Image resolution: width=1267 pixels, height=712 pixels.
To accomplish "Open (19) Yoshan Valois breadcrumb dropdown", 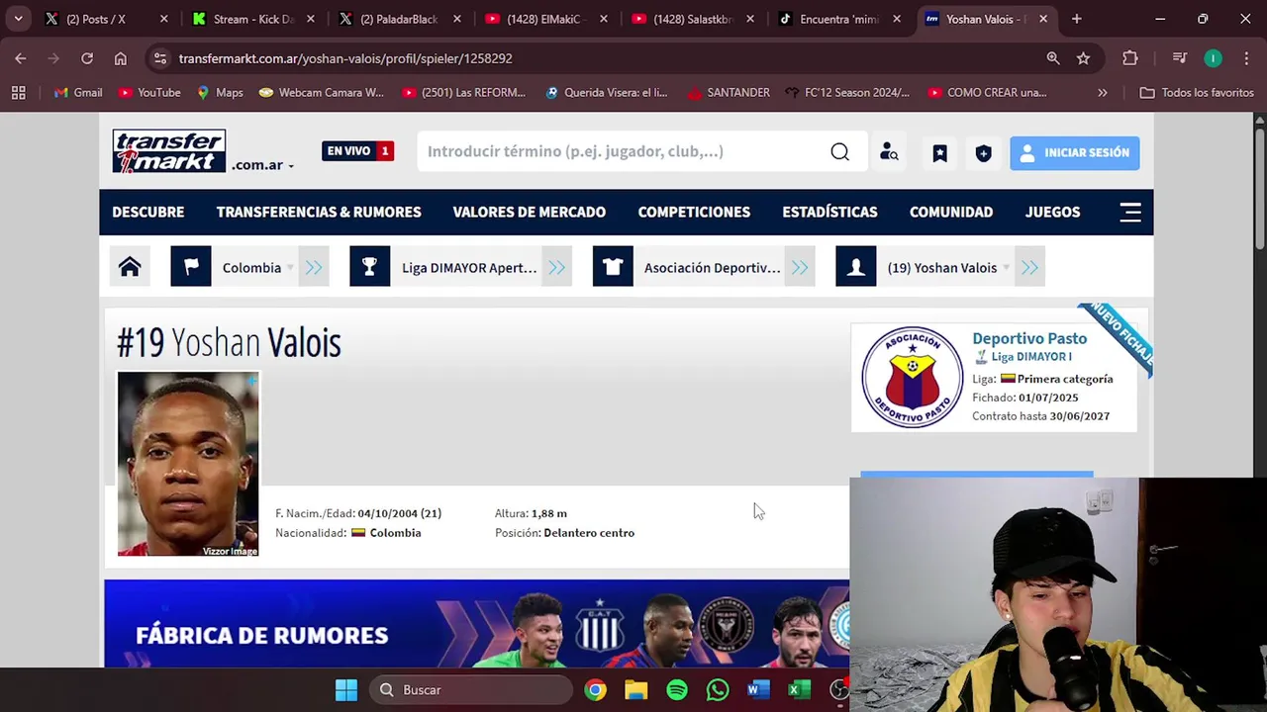I will pos(948,268).
